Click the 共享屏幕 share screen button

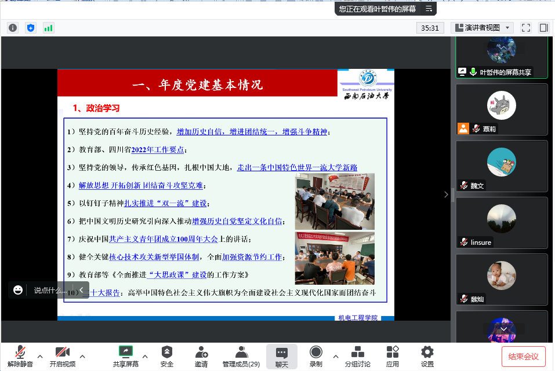pos(126,356)
